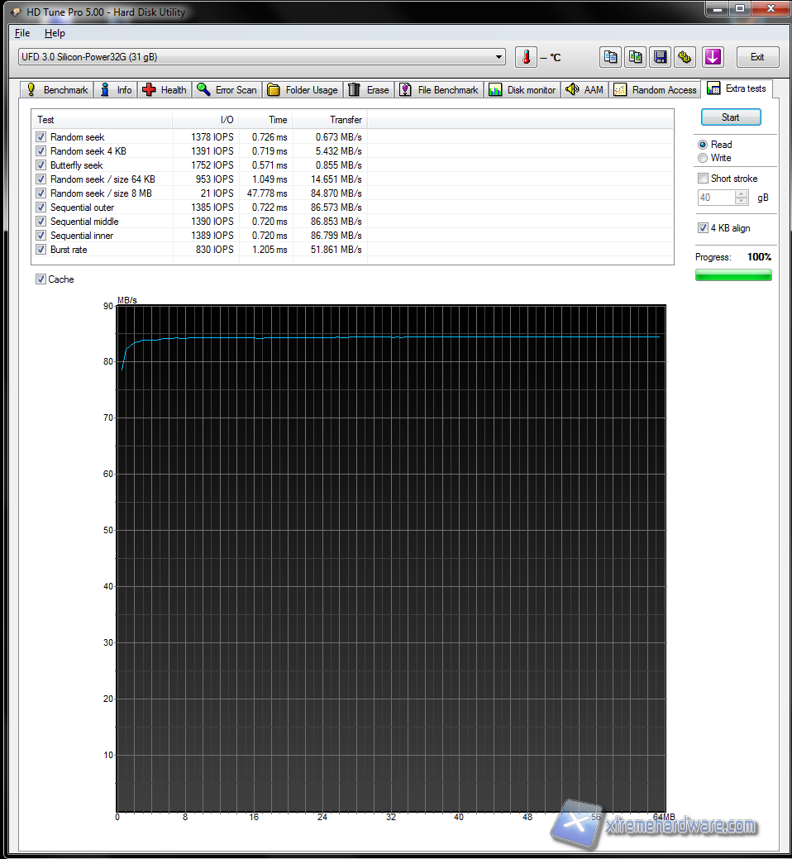The width and height of the screenshot is (792, 859).
Task: Open the Error Scan tab
Action: (227, 90)
